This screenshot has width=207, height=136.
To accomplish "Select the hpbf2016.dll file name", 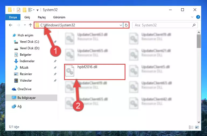I will [x=87, y=67].
